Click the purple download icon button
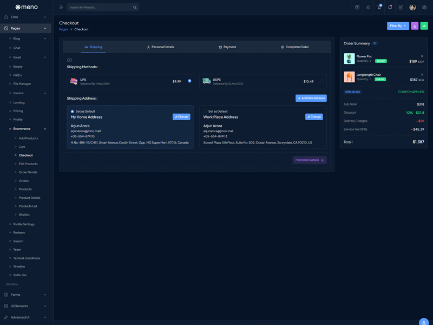 (415, 26)
